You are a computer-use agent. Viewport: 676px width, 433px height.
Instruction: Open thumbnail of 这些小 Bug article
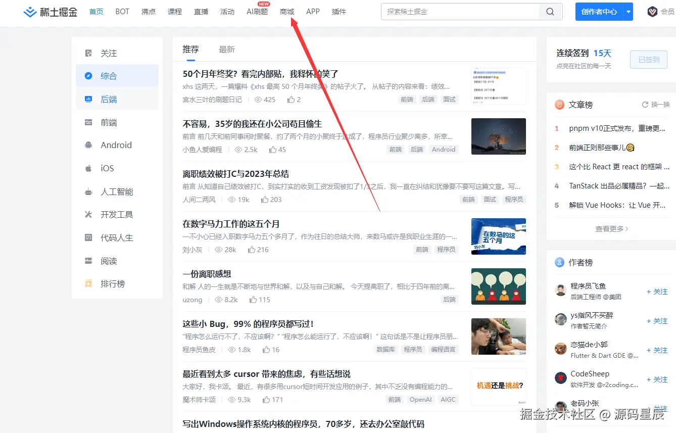pyautogui.click(x=499, y=336)
